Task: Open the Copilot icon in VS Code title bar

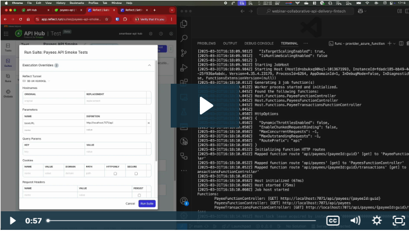Action: [361, 11]
